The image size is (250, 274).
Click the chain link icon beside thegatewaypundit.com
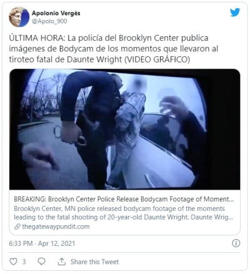coord(17,226)
